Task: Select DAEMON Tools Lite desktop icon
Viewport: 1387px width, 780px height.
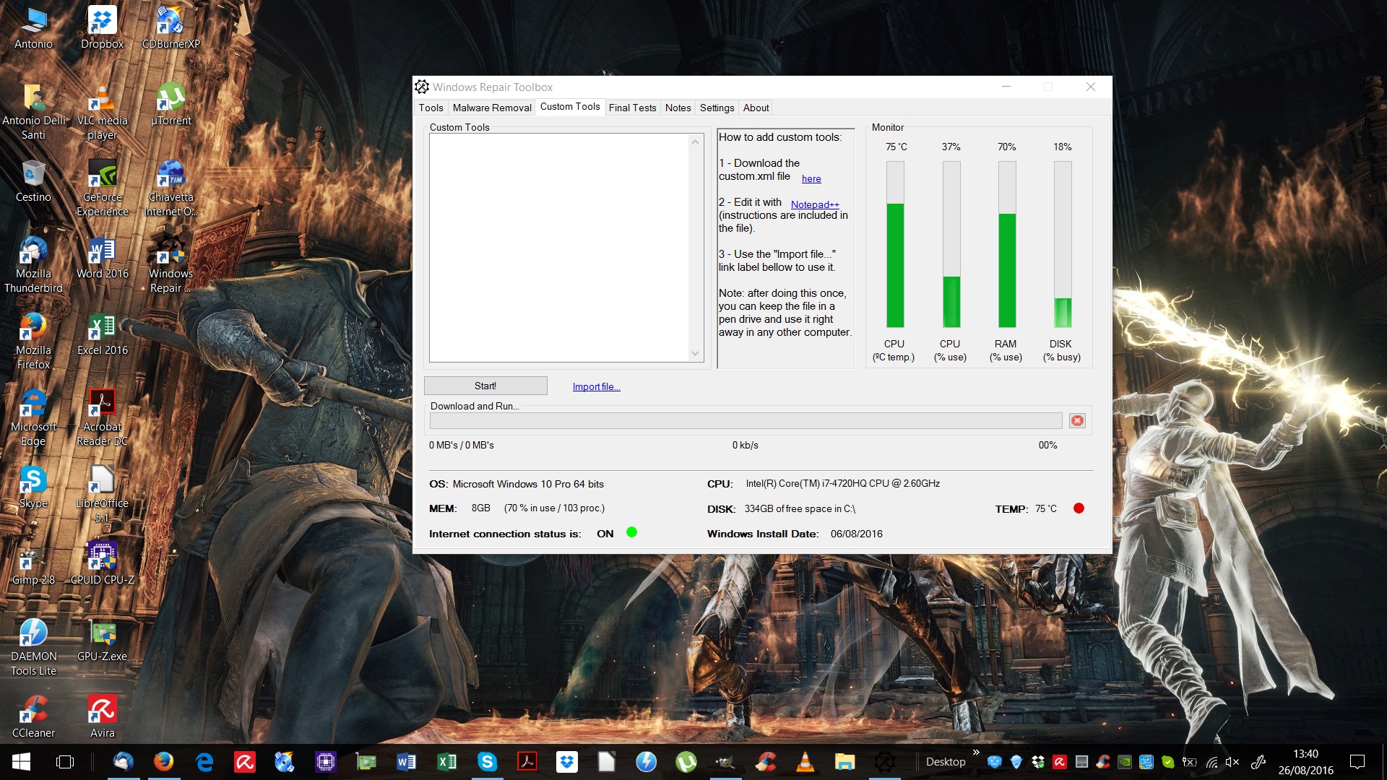Action: tap(33, 648)
